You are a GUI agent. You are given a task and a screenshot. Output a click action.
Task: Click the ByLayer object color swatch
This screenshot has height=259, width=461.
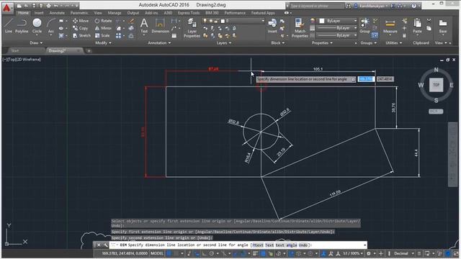322,21
